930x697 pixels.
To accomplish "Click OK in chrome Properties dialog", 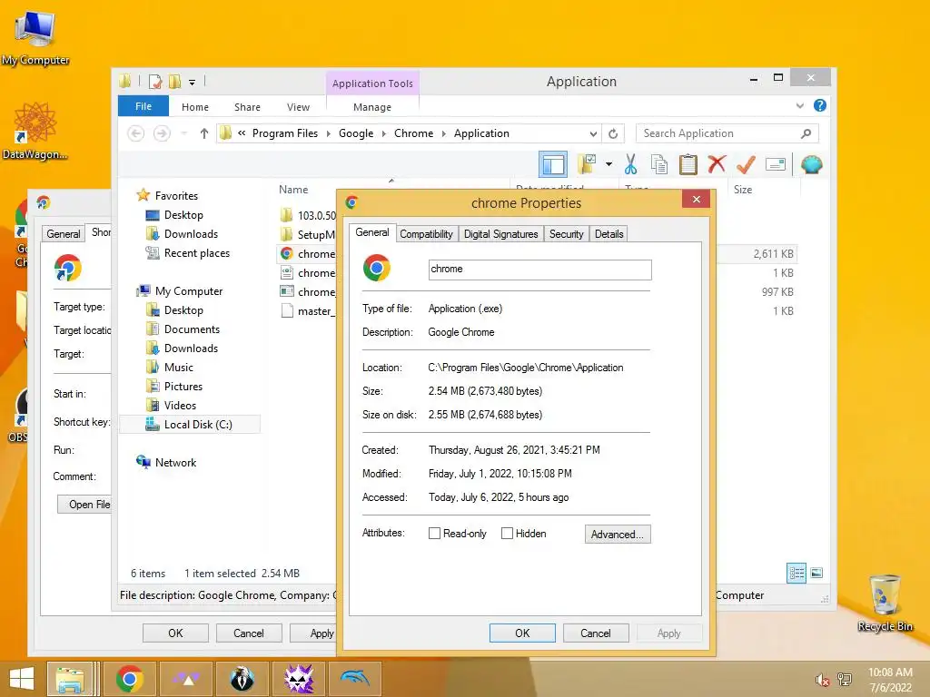I will point(522,633).
